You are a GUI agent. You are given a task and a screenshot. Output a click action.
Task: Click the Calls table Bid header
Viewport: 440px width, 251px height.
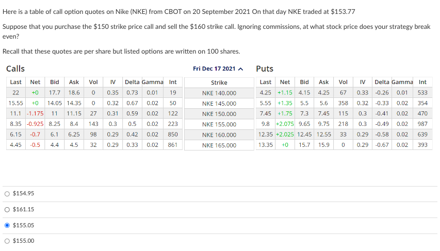pyautogui.click(x=55, y=82)
